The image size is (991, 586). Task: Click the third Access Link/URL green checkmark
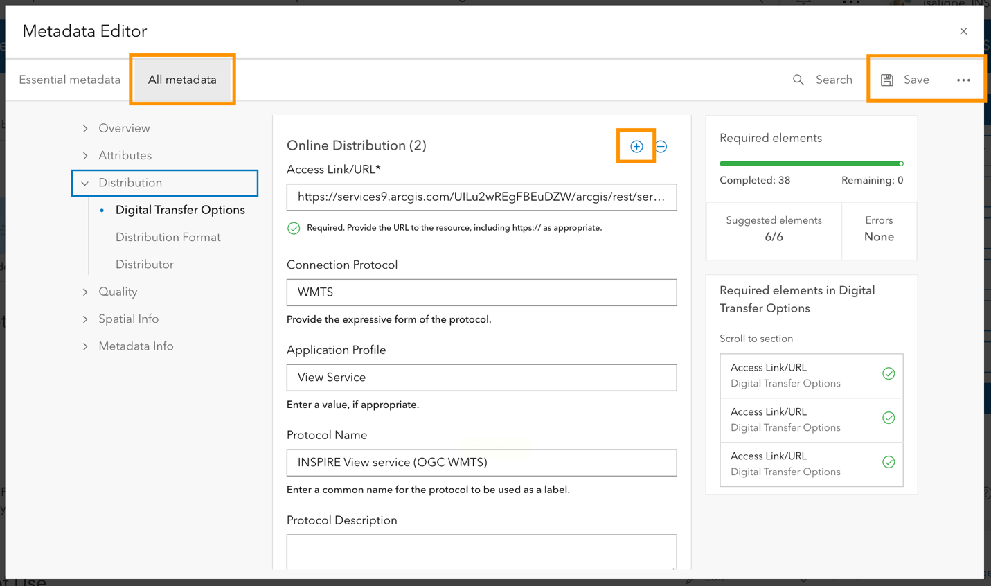(889, 462)
